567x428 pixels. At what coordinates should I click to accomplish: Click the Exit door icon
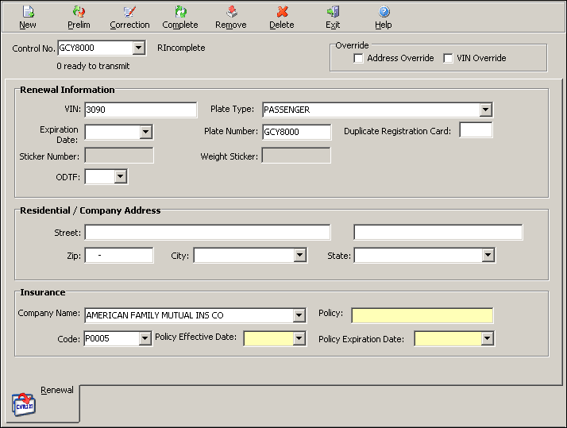[333, 13]
